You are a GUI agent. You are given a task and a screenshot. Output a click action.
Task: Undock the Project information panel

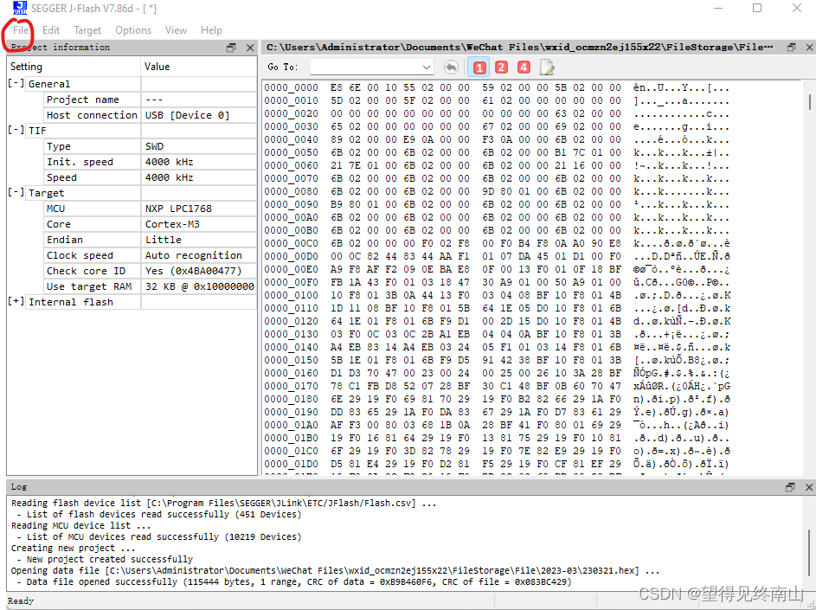[x=232, y=48]
